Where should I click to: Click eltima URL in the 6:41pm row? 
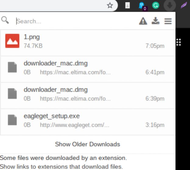click(x=75, y=72)
